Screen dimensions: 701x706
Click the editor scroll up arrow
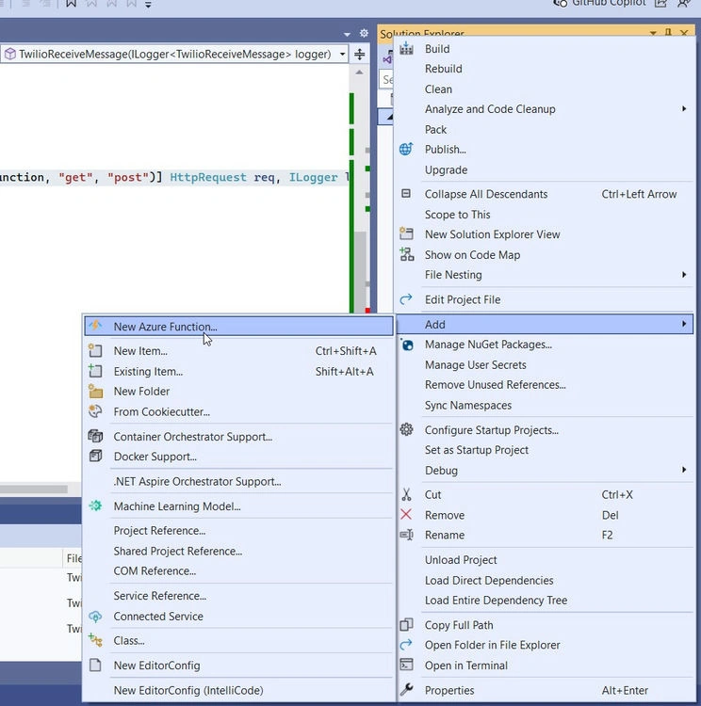coord(359,72)
